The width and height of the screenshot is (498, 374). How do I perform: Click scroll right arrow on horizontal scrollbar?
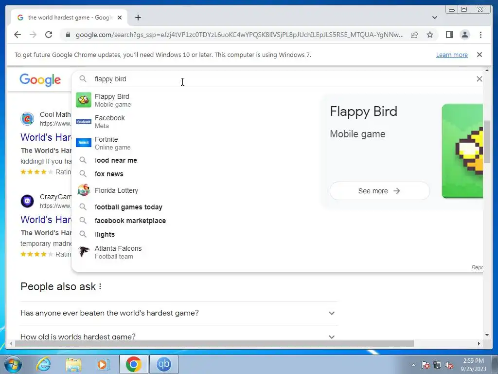click(479, 343)
